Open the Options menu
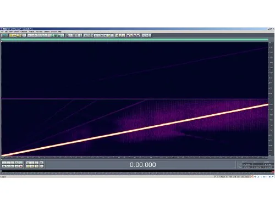Screen dimensions: 275x206 [47, 32]
